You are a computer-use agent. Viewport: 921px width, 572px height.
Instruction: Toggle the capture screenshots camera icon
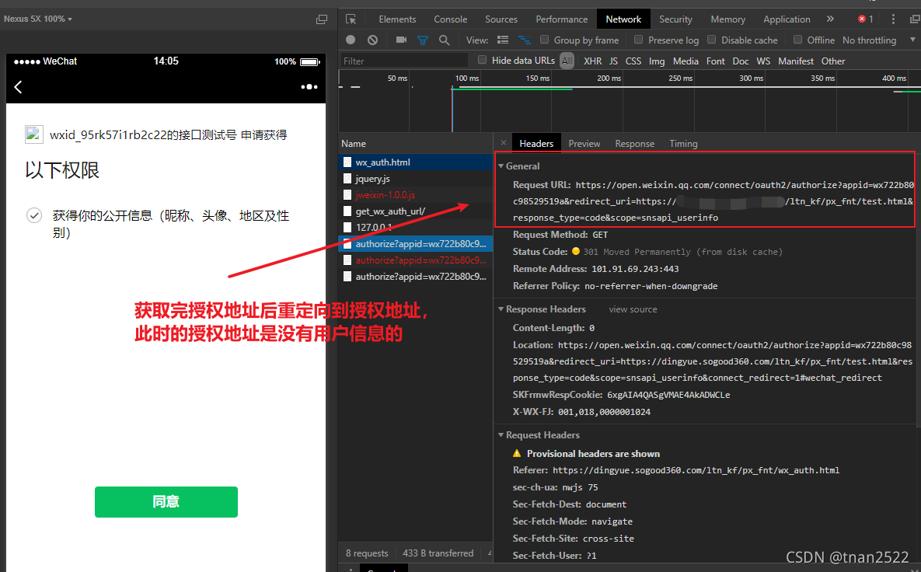(401, 40)
